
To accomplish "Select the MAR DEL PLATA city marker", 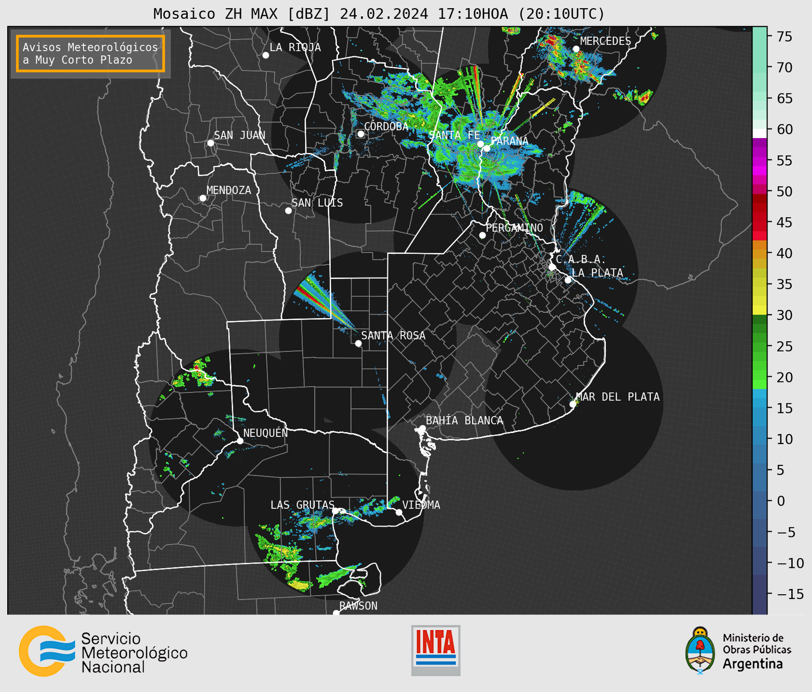I will pyautogui.click(x=573, y=404).
